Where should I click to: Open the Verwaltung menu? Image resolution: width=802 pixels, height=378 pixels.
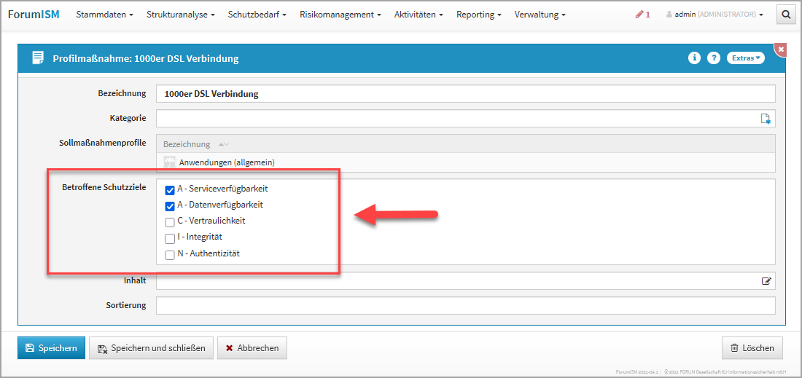coord(540,15)
